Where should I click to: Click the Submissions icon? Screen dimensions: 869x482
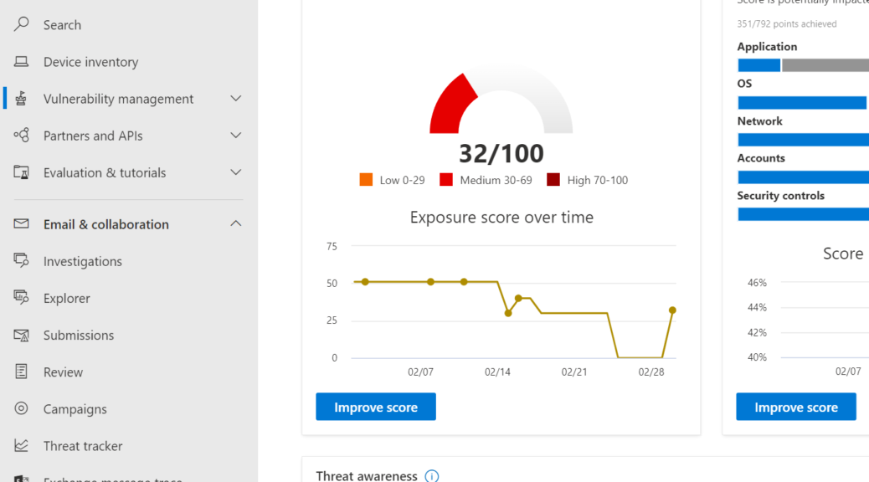click(21, 336)
